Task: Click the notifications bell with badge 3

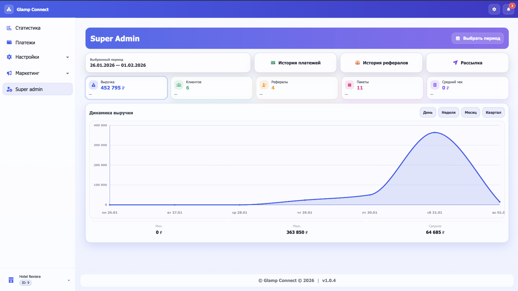Action: (x=508, y=9)
